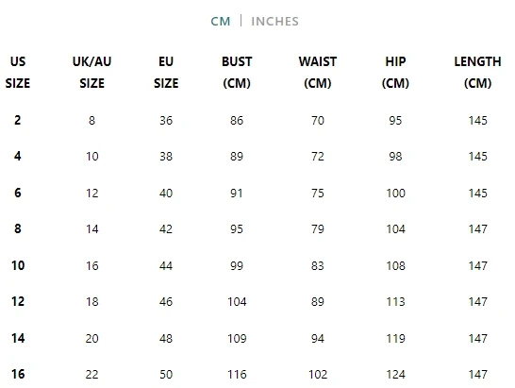The image size is (515, 388).
Task: Select the CM unit tab
Action: (x=221, y=22)
